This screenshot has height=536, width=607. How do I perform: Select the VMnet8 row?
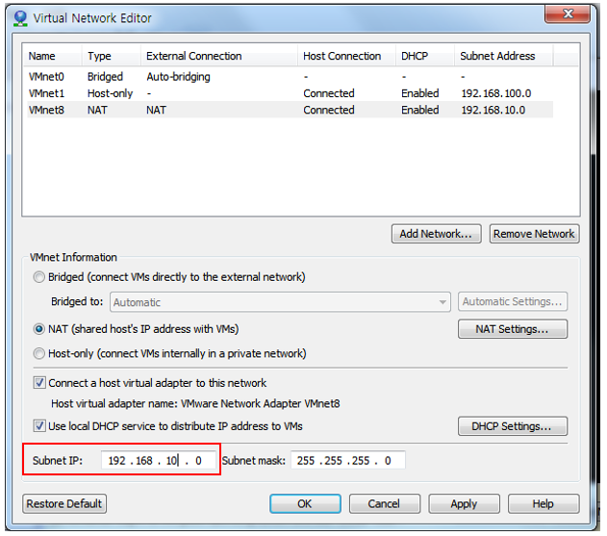click(290, 110)
